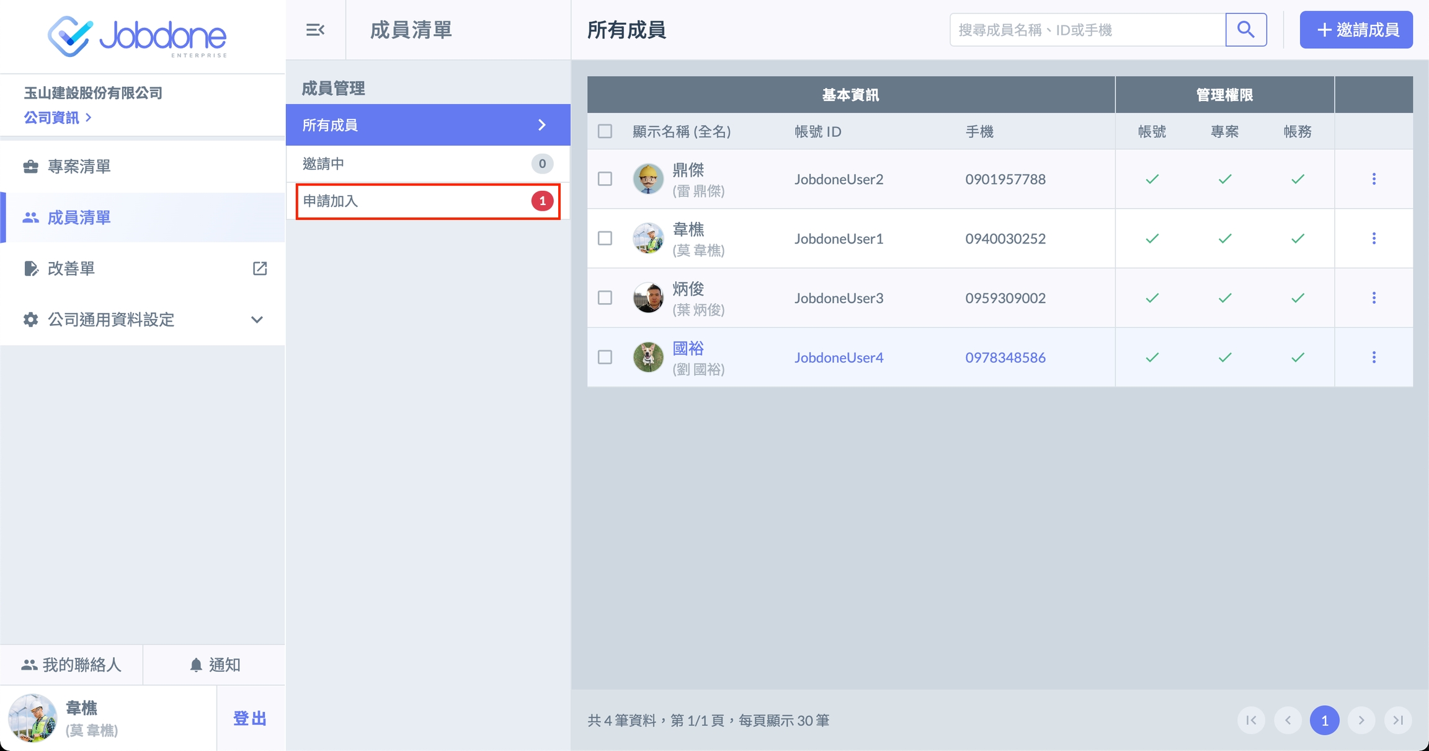Open external link icon beside 改善單
This screenshot has width=1429, height=751.
pyautogui.click(x=260, y=268)
